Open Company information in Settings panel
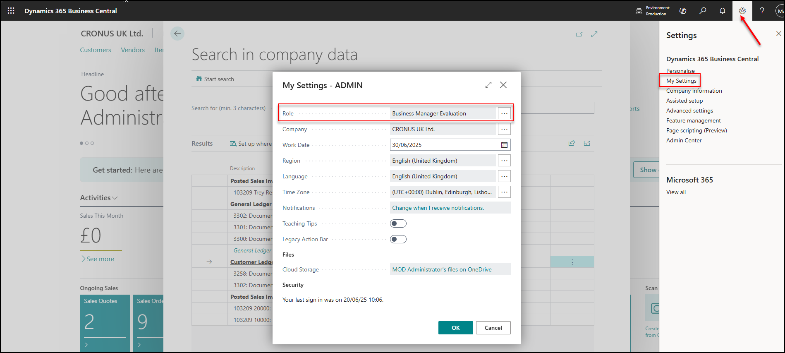The height and width of the screenshot is (353, 785). [694, 91]
